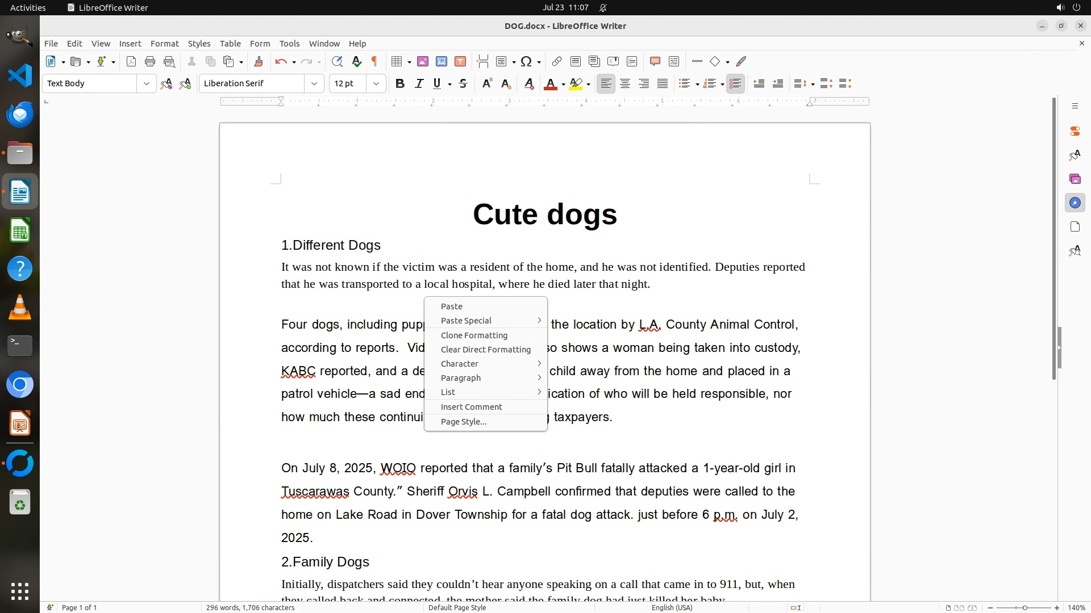The height and width of the screenshot is (613, 1091).
Task: Click the Insert Image icon
Action: [x=422, y=61]
